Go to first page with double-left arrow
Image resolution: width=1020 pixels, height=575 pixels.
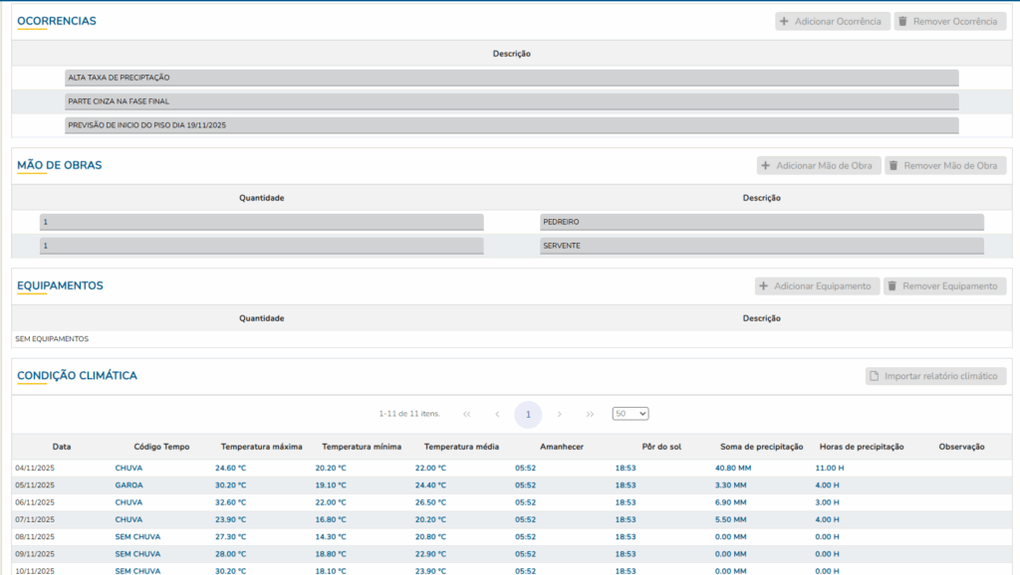click(466, 414)
